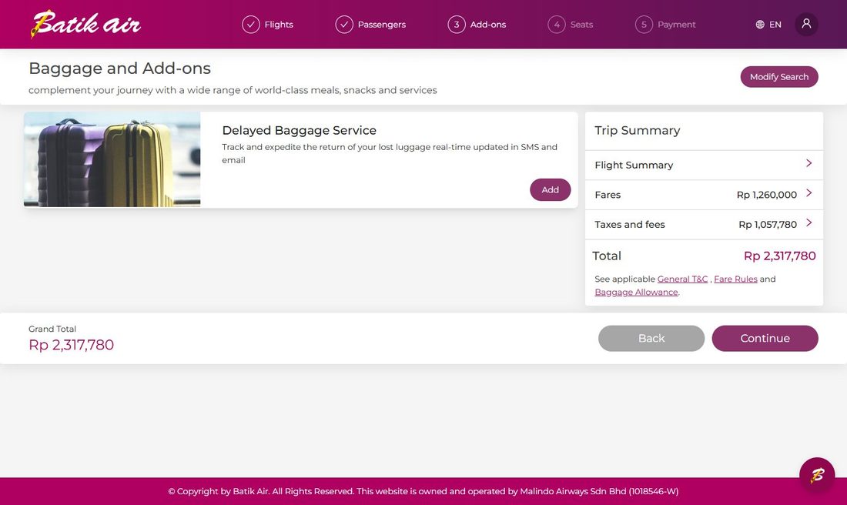
Task: Add the Delayed Baggage Service
Action: tap(550, 189)
